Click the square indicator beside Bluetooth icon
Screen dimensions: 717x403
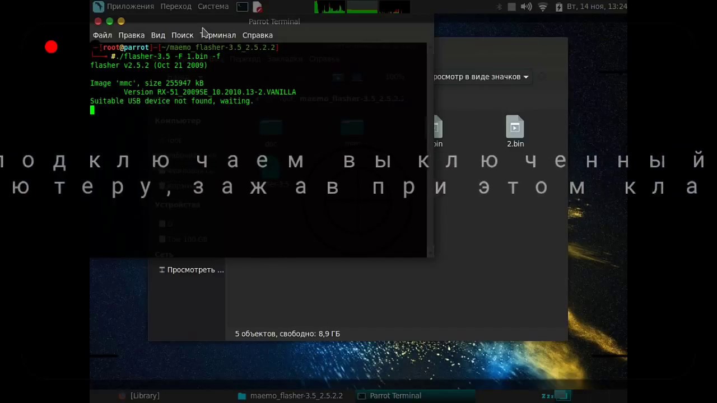click(511, 7)
